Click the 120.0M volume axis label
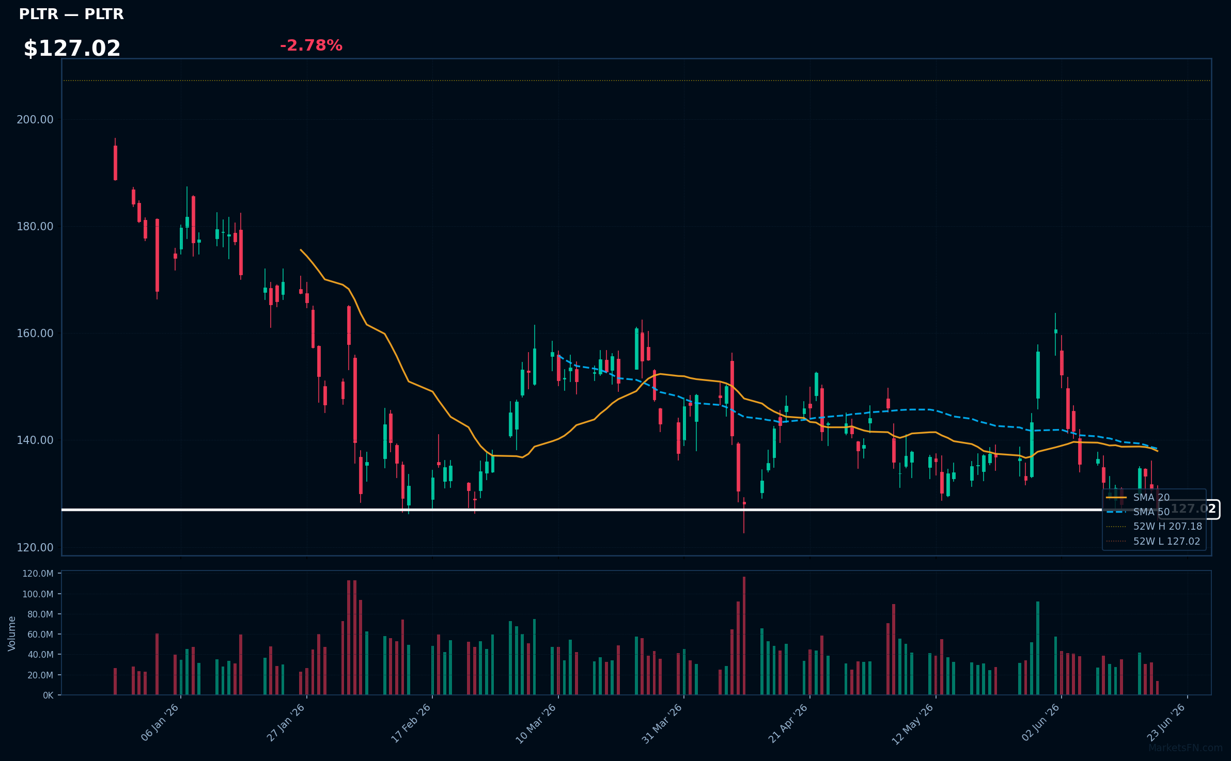1231x761 pixels. [38, 574]
